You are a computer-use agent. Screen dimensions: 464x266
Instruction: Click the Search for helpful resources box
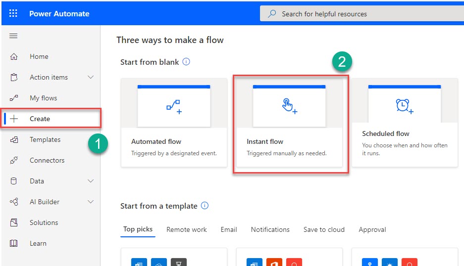(x=361, y=14)
